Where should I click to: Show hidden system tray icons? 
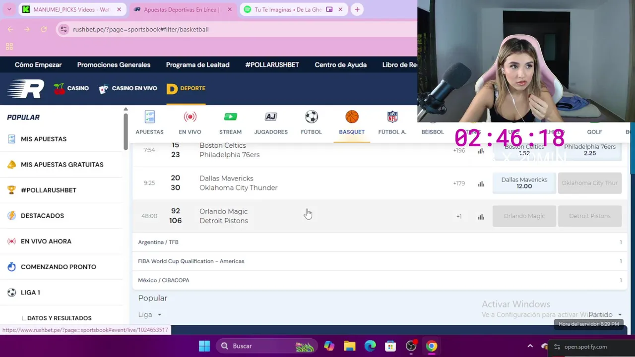(x=530, y=346)
